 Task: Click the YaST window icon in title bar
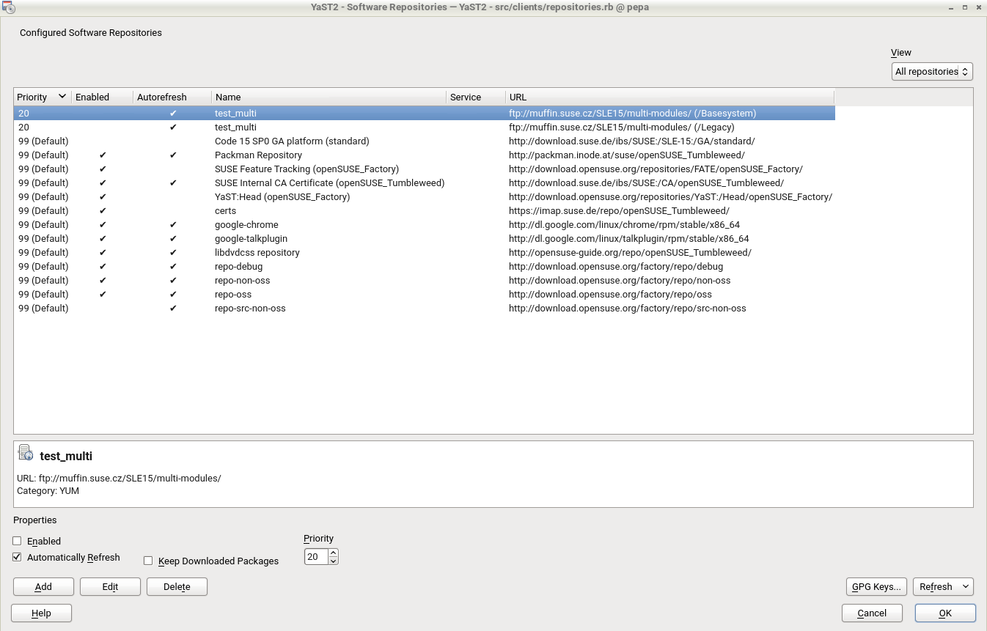point(8,7)
